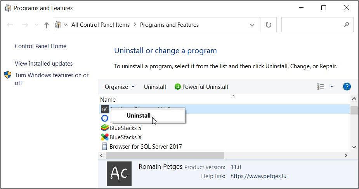Open View installed updates link
The image size is (359, 189).
(x=43, y=64)
